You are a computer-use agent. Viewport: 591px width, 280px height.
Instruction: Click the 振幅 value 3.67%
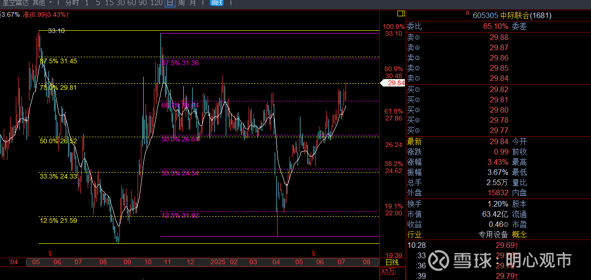point(497,172)
